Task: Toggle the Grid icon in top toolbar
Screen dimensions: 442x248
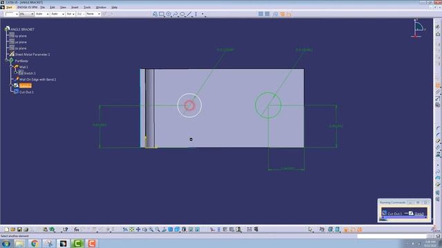Action: 261,14
